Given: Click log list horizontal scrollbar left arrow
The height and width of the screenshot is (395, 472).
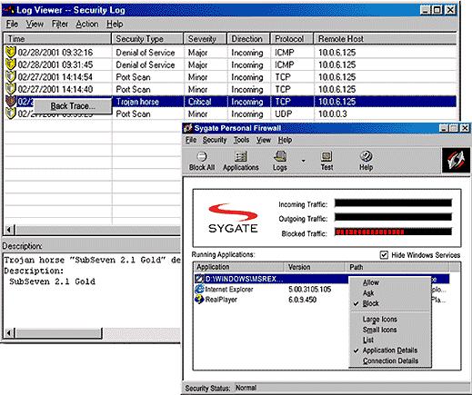Looking at the screenshot, I should (10, 230).
